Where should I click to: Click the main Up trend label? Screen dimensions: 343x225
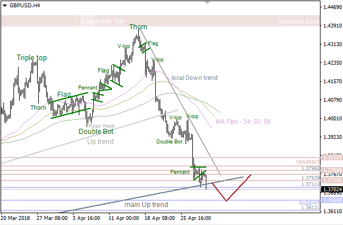click(x=146, y=205)
